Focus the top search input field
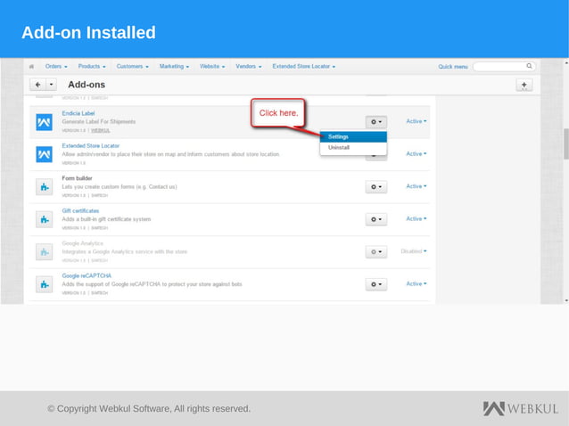569x426 pixels. tap(504, 66)
